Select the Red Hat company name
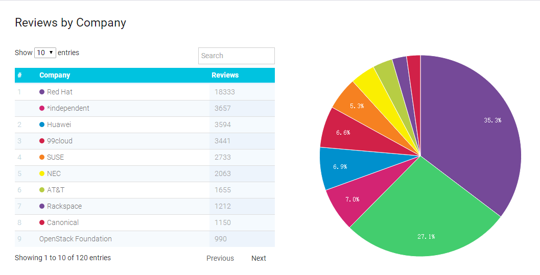540x275 pixels. point(60,92)
